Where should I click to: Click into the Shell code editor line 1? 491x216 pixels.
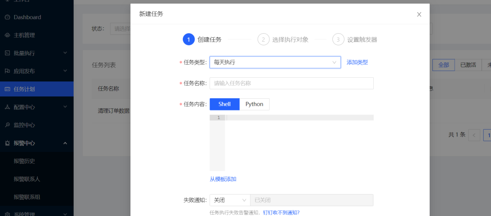300,118
